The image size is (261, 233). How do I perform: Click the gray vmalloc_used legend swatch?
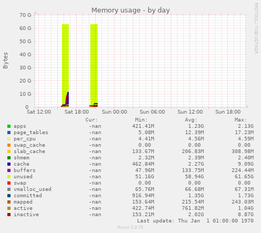click(9, 189)
